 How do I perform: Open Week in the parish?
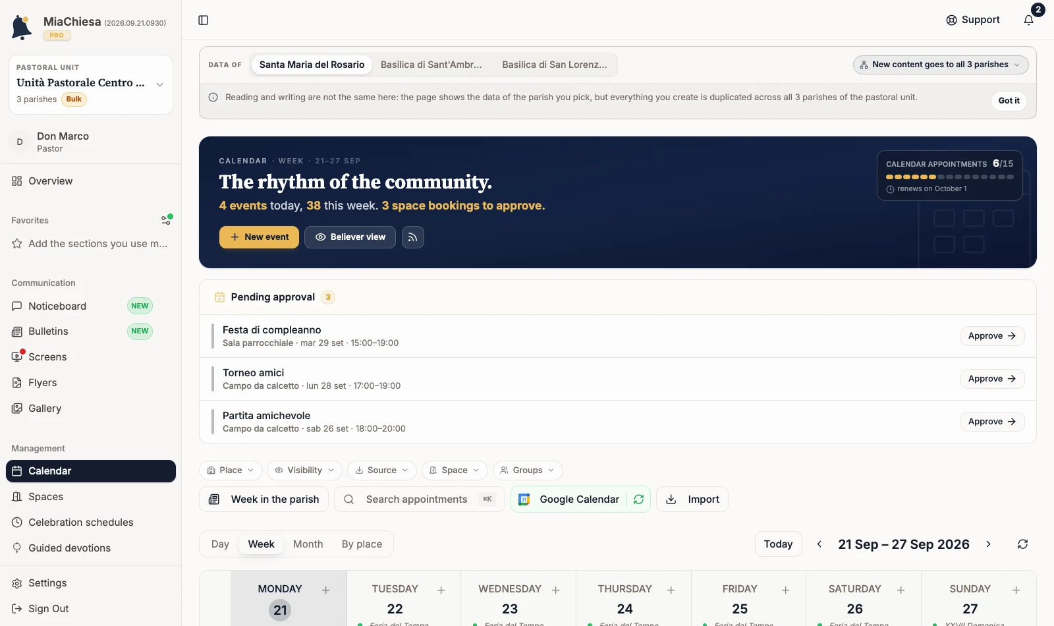coord(264,499)
